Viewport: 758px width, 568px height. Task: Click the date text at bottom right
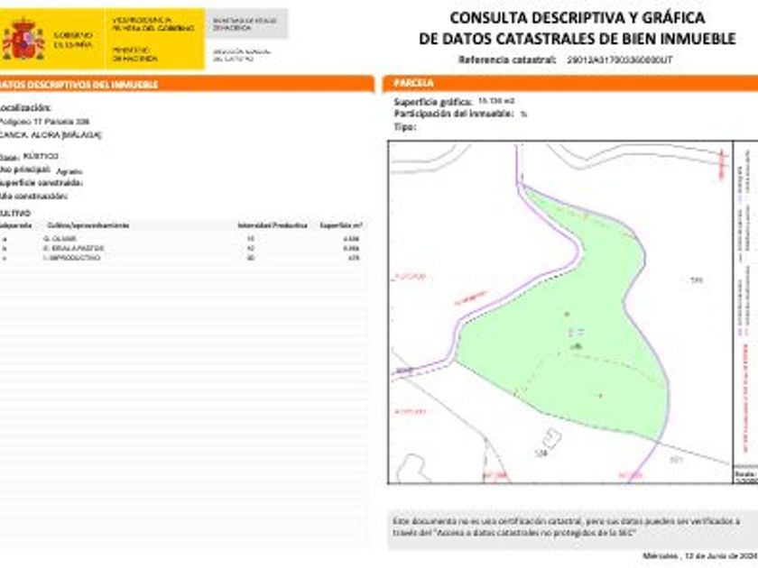[700, 556]
